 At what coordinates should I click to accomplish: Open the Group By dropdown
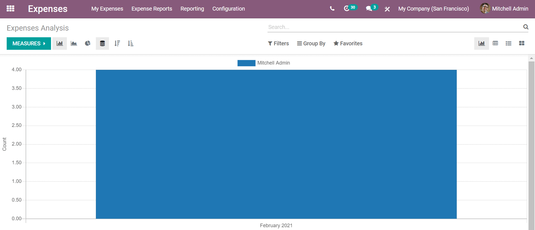pyautogui.click(x=311, y=43)
